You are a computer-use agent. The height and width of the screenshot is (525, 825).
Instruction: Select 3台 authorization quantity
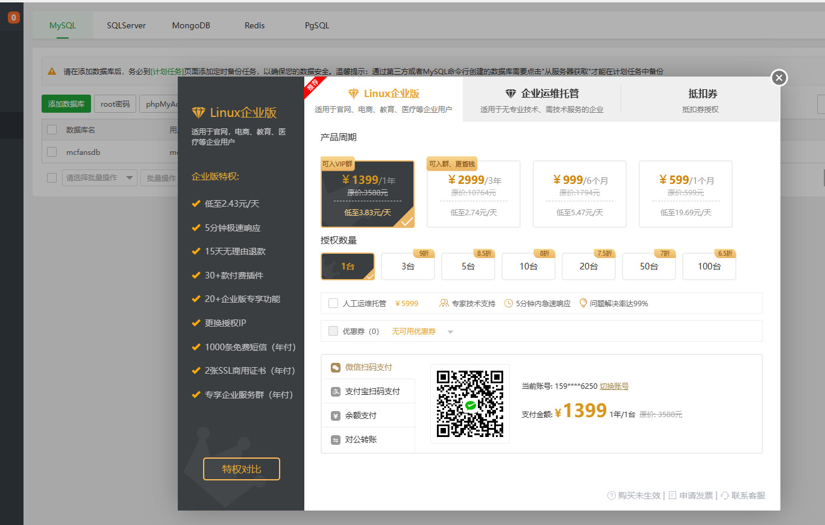point(408,266)
